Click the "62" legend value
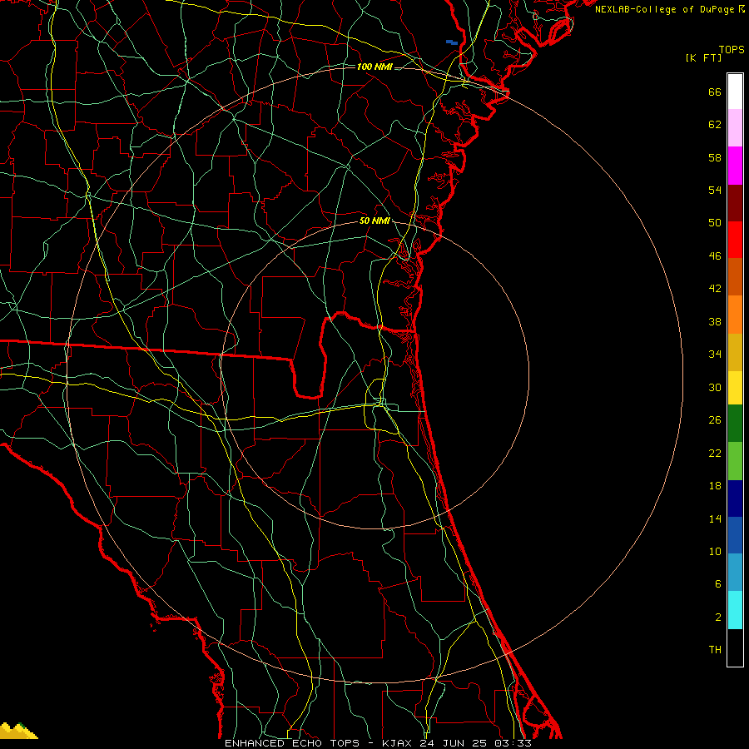 715,125
